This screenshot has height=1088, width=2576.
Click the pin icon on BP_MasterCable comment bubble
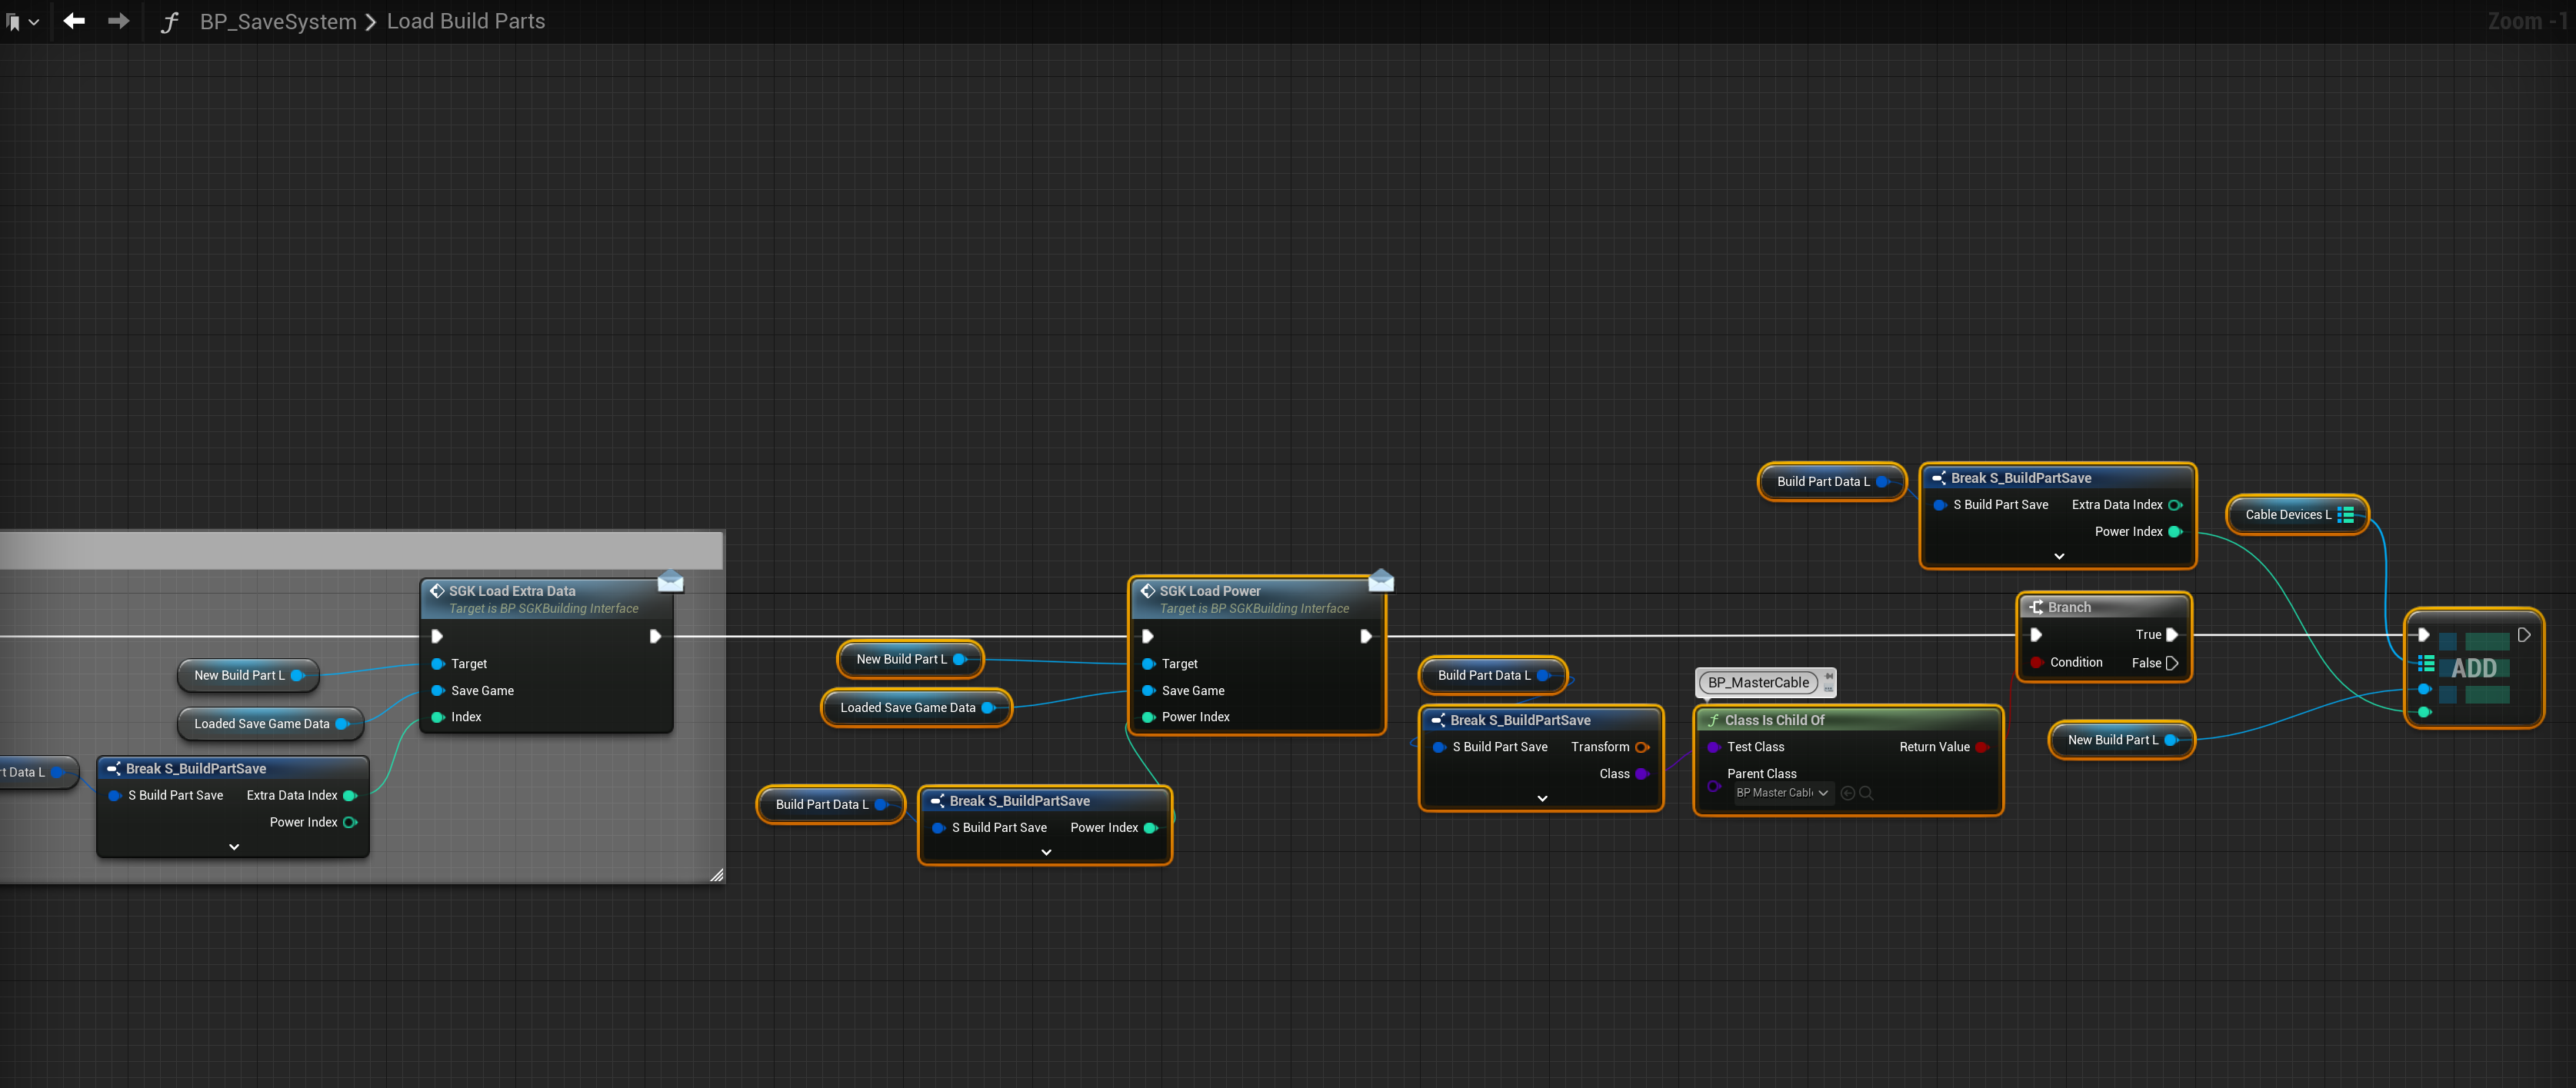(x=1829, y=677)
